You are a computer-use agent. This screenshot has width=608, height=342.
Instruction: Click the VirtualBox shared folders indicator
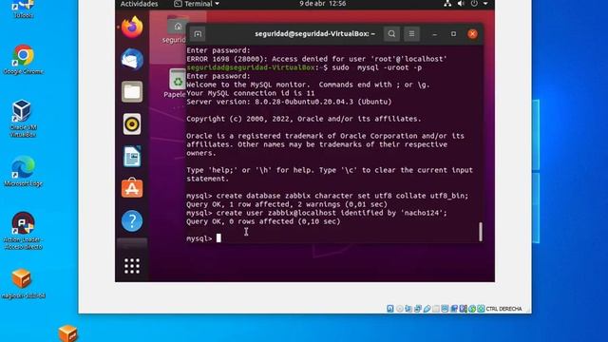click(436, 309)
